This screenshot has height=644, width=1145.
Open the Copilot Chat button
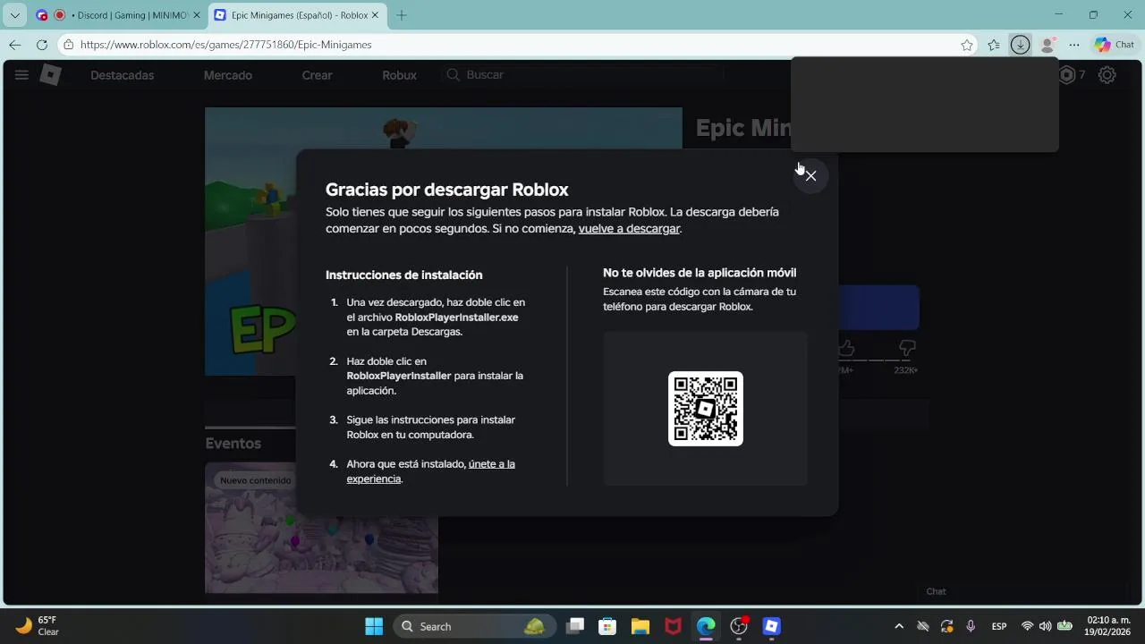pos(1115,45)
